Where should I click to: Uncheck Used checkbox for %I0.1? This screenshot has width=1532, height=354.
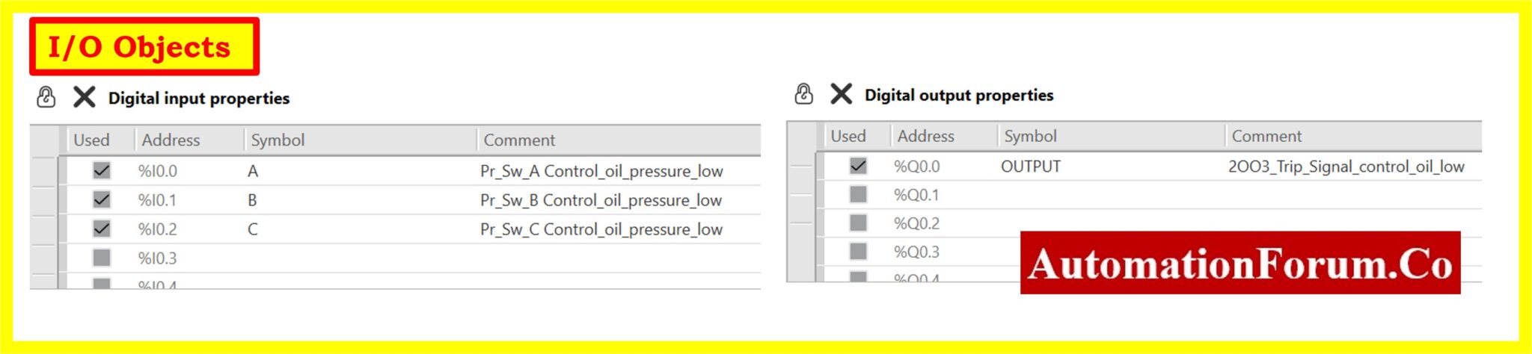(102, 199)
